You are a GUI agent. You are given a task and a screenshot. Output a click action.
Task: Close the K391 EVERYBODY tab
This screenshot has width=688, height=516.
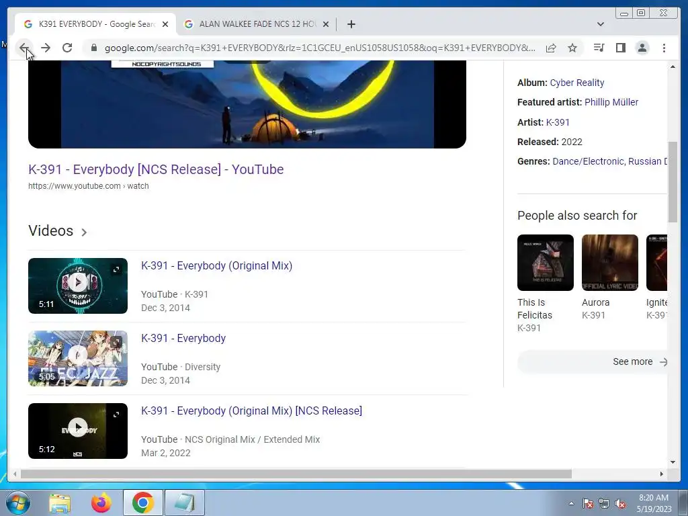165,24
